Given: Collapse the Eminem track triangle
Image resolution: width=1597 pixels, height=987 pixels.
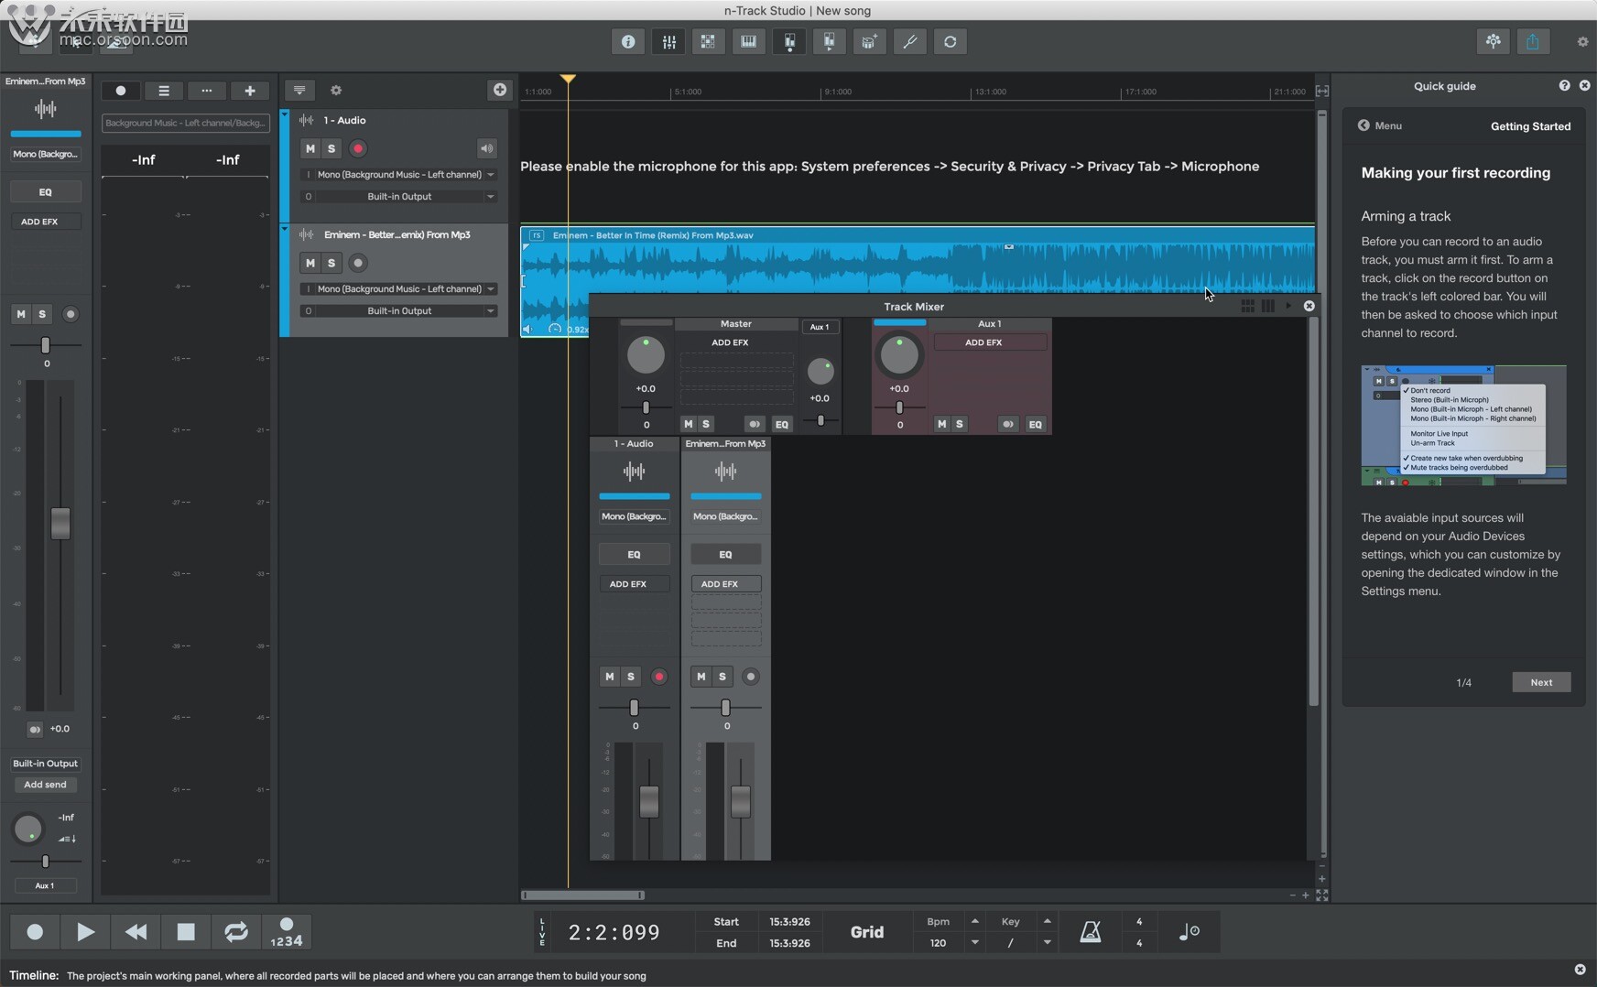Looking at the screenshot, I should click(285, 229).
